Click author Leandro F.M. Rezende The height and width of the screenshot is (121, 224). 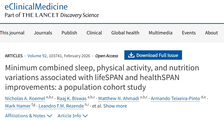pos(61,106)
